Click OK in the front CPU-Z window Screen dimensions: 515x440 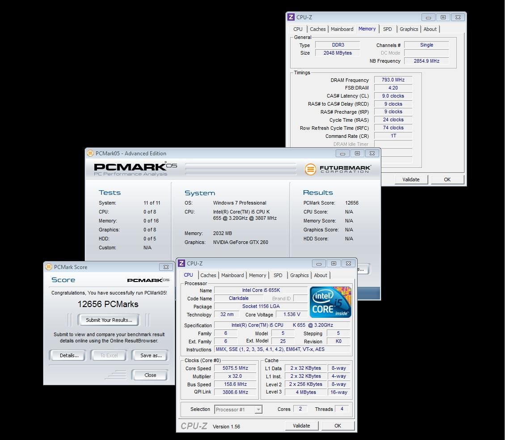(338, 426)
